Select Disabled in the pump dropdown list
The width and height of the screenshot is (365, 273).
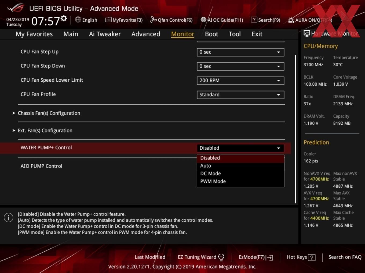(x=240, y=158)
